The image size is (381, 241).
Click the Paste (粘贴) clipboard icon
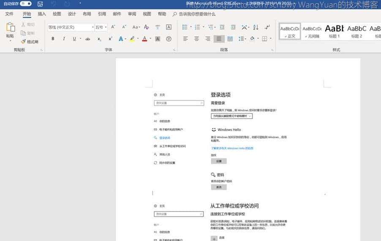tap(10, 27)
